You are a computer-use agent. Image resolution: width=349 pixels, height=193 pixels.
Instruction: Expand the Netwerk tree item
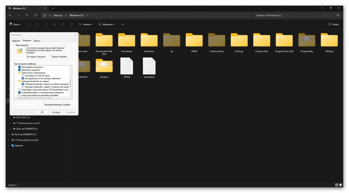point(8,146)
